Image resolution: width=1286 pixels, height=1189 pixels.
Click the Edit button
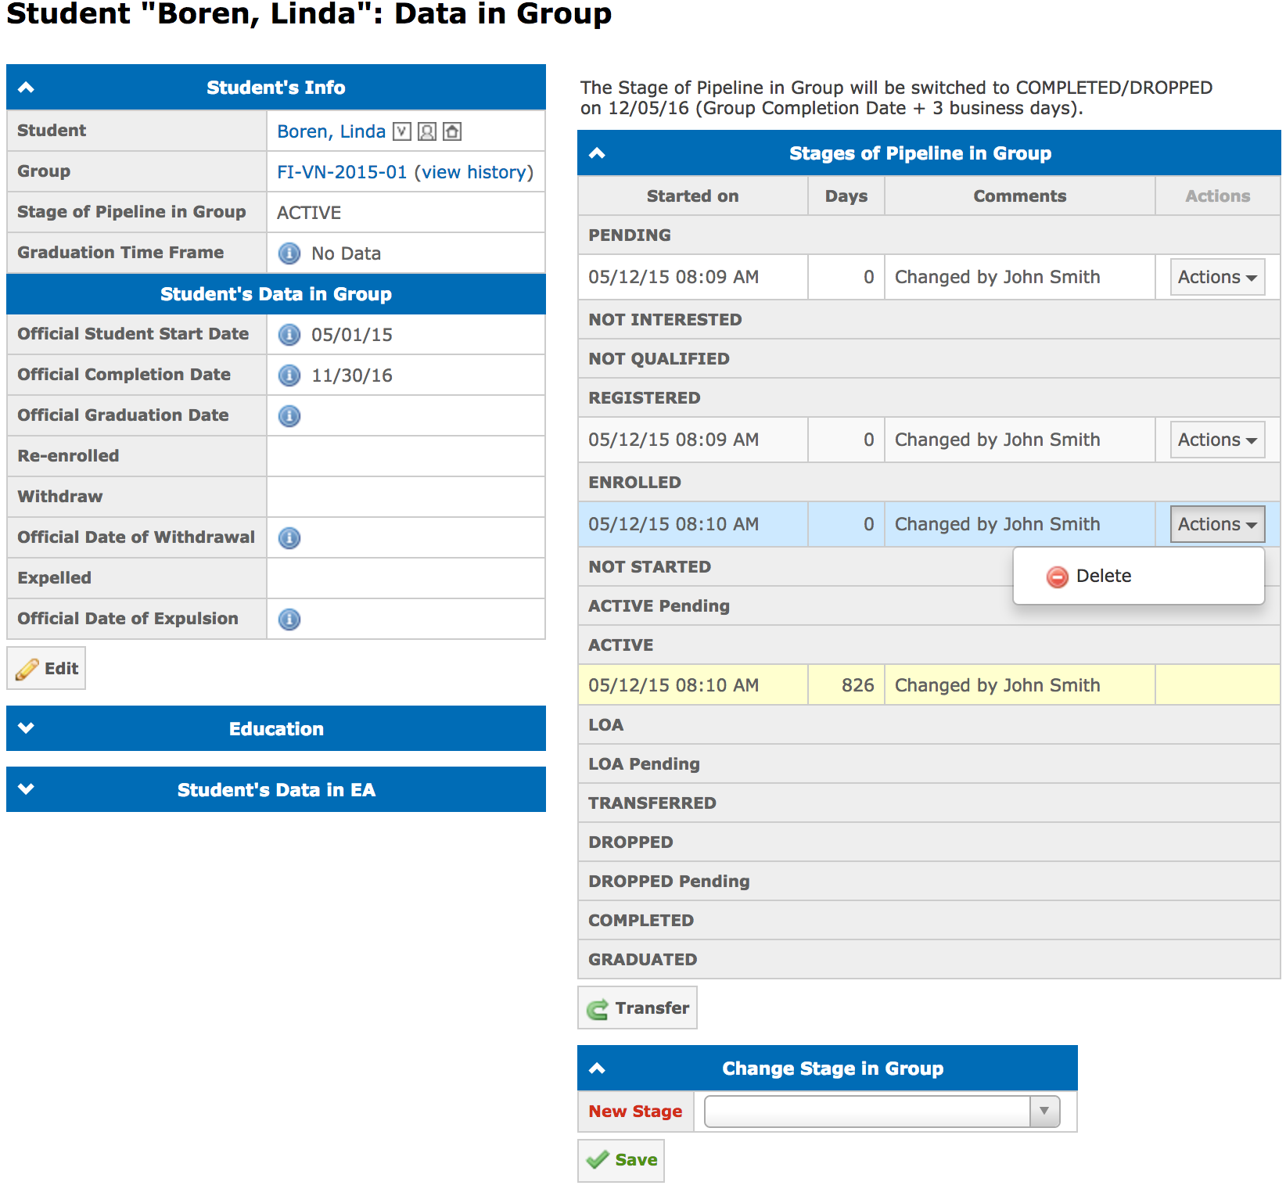[46, 669]
